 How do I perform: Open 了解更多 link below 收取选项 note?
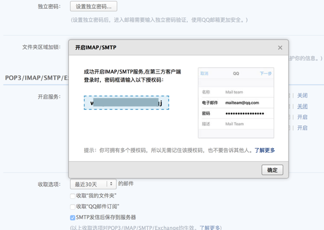point(210,228)
